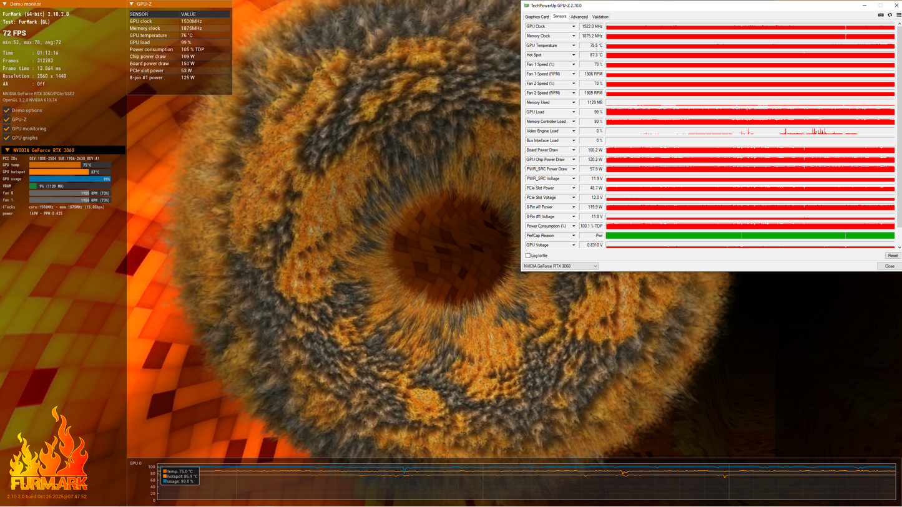Click the FurMark flame logo
The height and width of the screenshot is (507, 902).
click(x=48, y=449)
